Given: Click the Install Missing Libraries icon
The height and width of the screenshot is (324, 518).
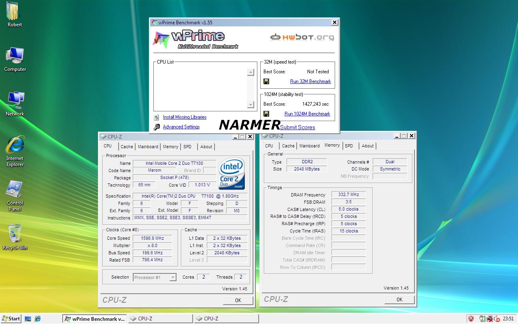Looking at the screenshot, I should tap(157, 117).
